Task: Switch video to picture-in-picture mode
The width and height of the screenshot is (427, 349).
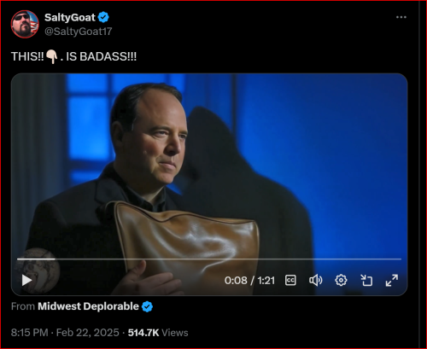Action: tap(366, 280)
